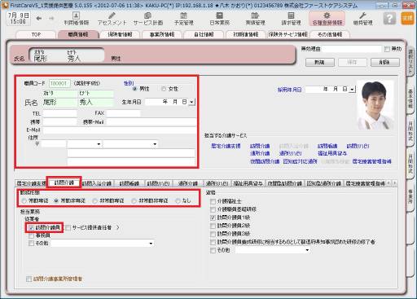
Task: Open the 生年月日 date dropdown
Action: [x=192, y=102]
